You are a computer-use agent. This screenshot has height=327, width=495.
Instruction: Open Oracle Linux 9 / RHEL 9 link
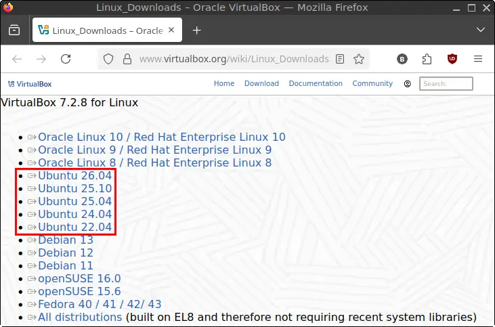point(154,150)
